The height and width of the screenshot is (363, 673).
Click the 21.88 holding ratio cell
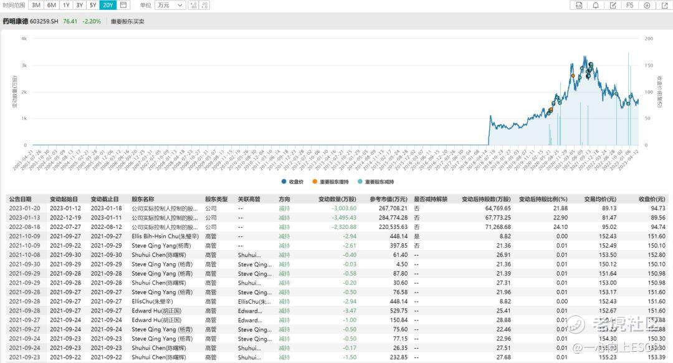point(561,208)
